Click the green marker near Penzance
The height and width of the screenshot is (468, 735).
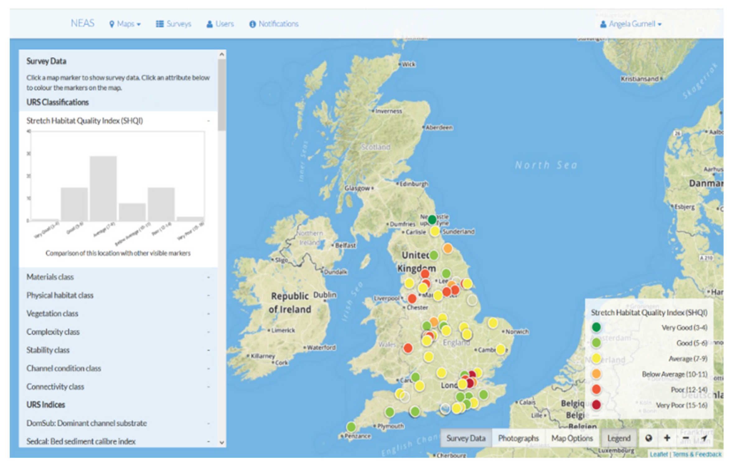pos(351,426)
